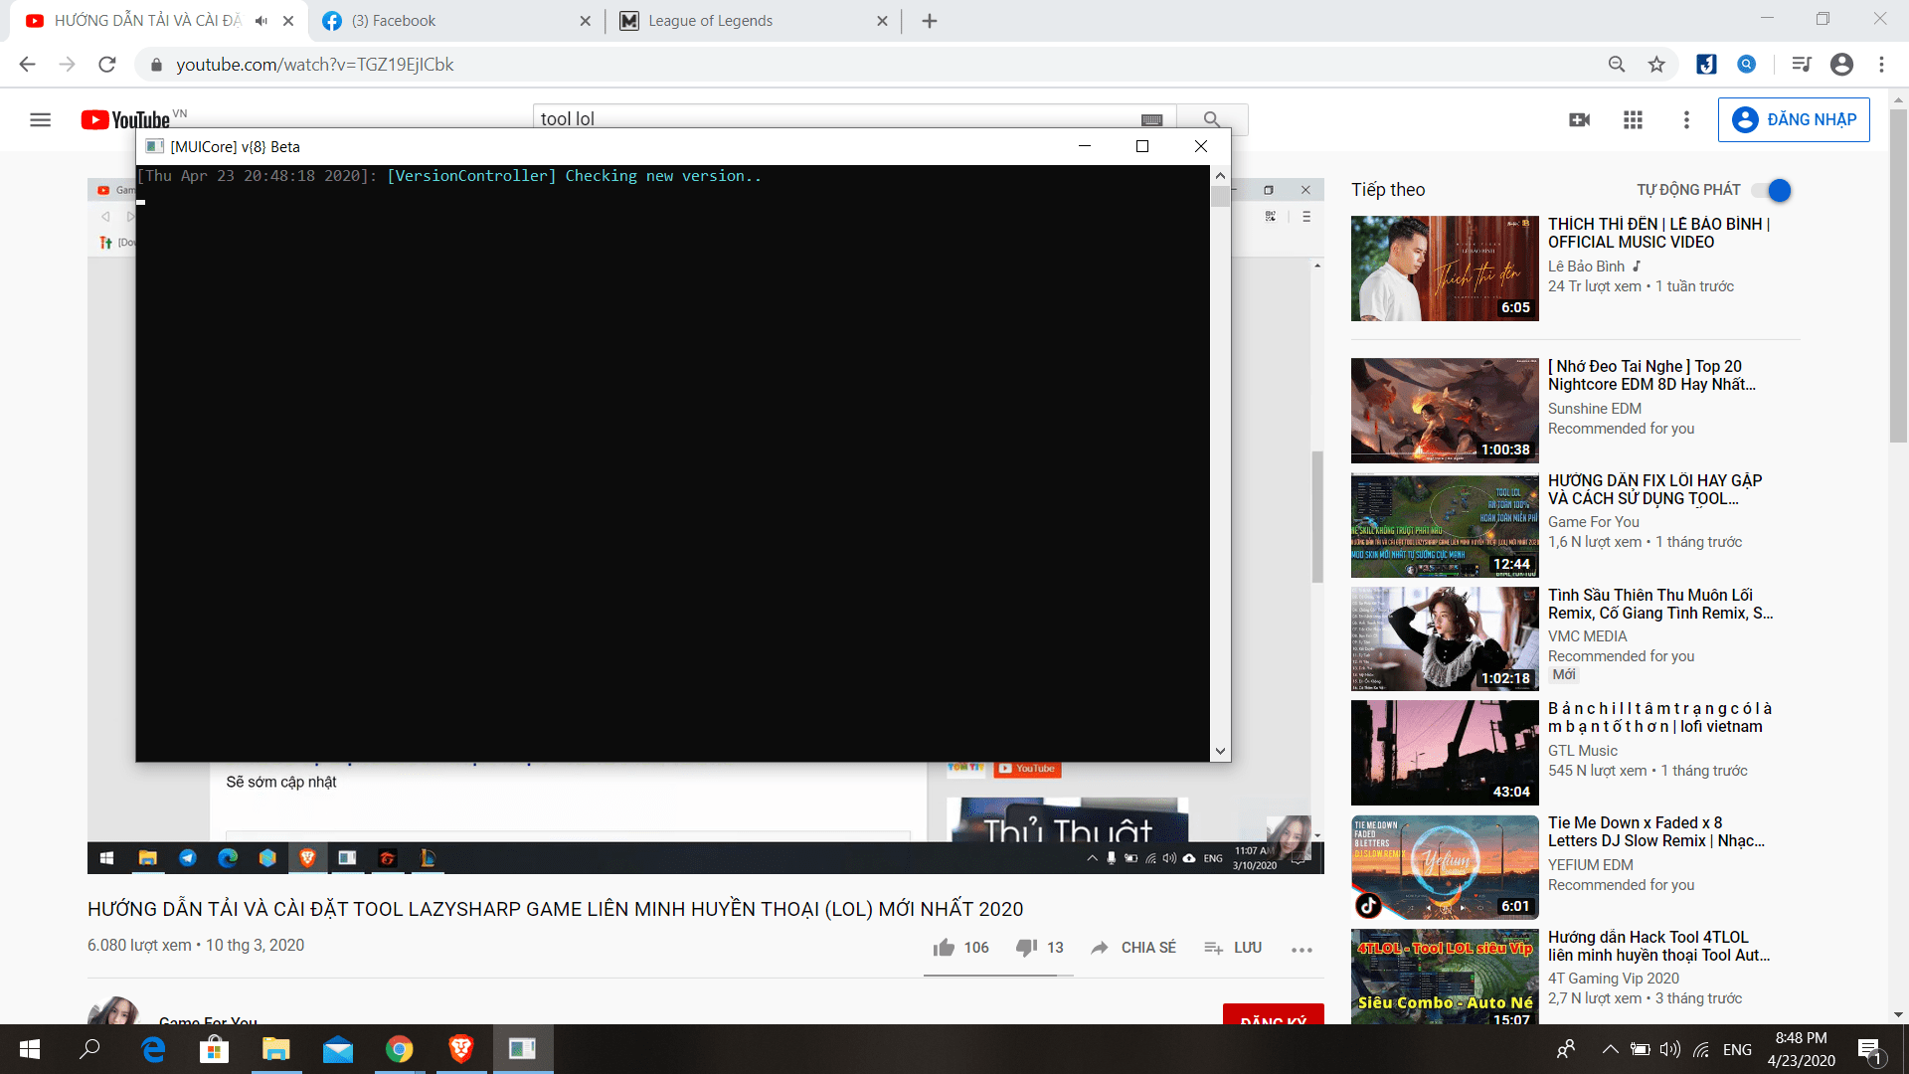Open the volume control in system tray

pyautogui.click(x=1670, y=1049)
